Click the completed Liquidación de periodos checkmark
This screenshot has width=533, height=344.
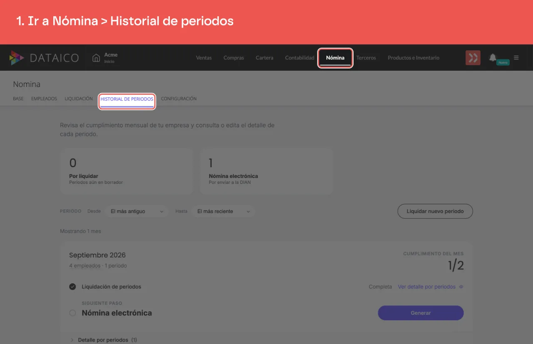pyautogui.click(x=72, y=287)
